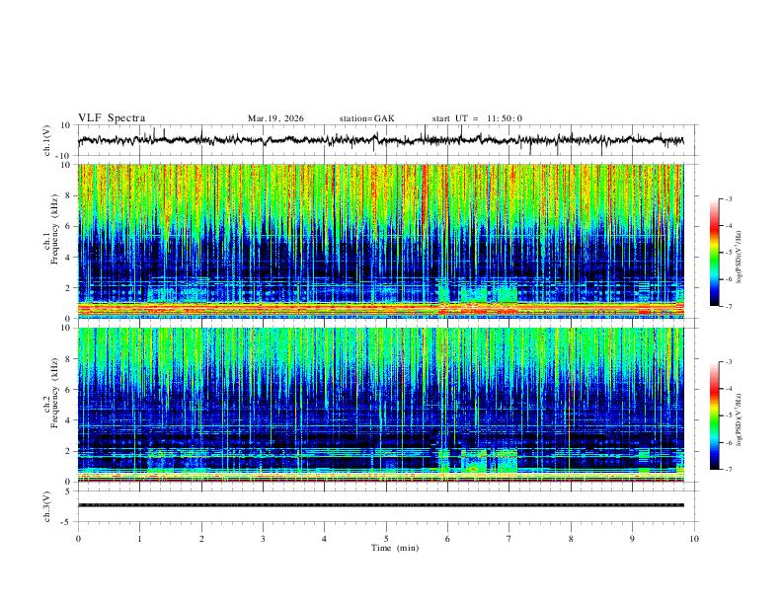782x604 pixels.
Task: Click the '8' kHz tick of ch.1 spectrogram
Action: click(67, 195)
